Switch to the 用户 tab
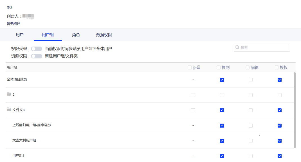 pos(20,35)
